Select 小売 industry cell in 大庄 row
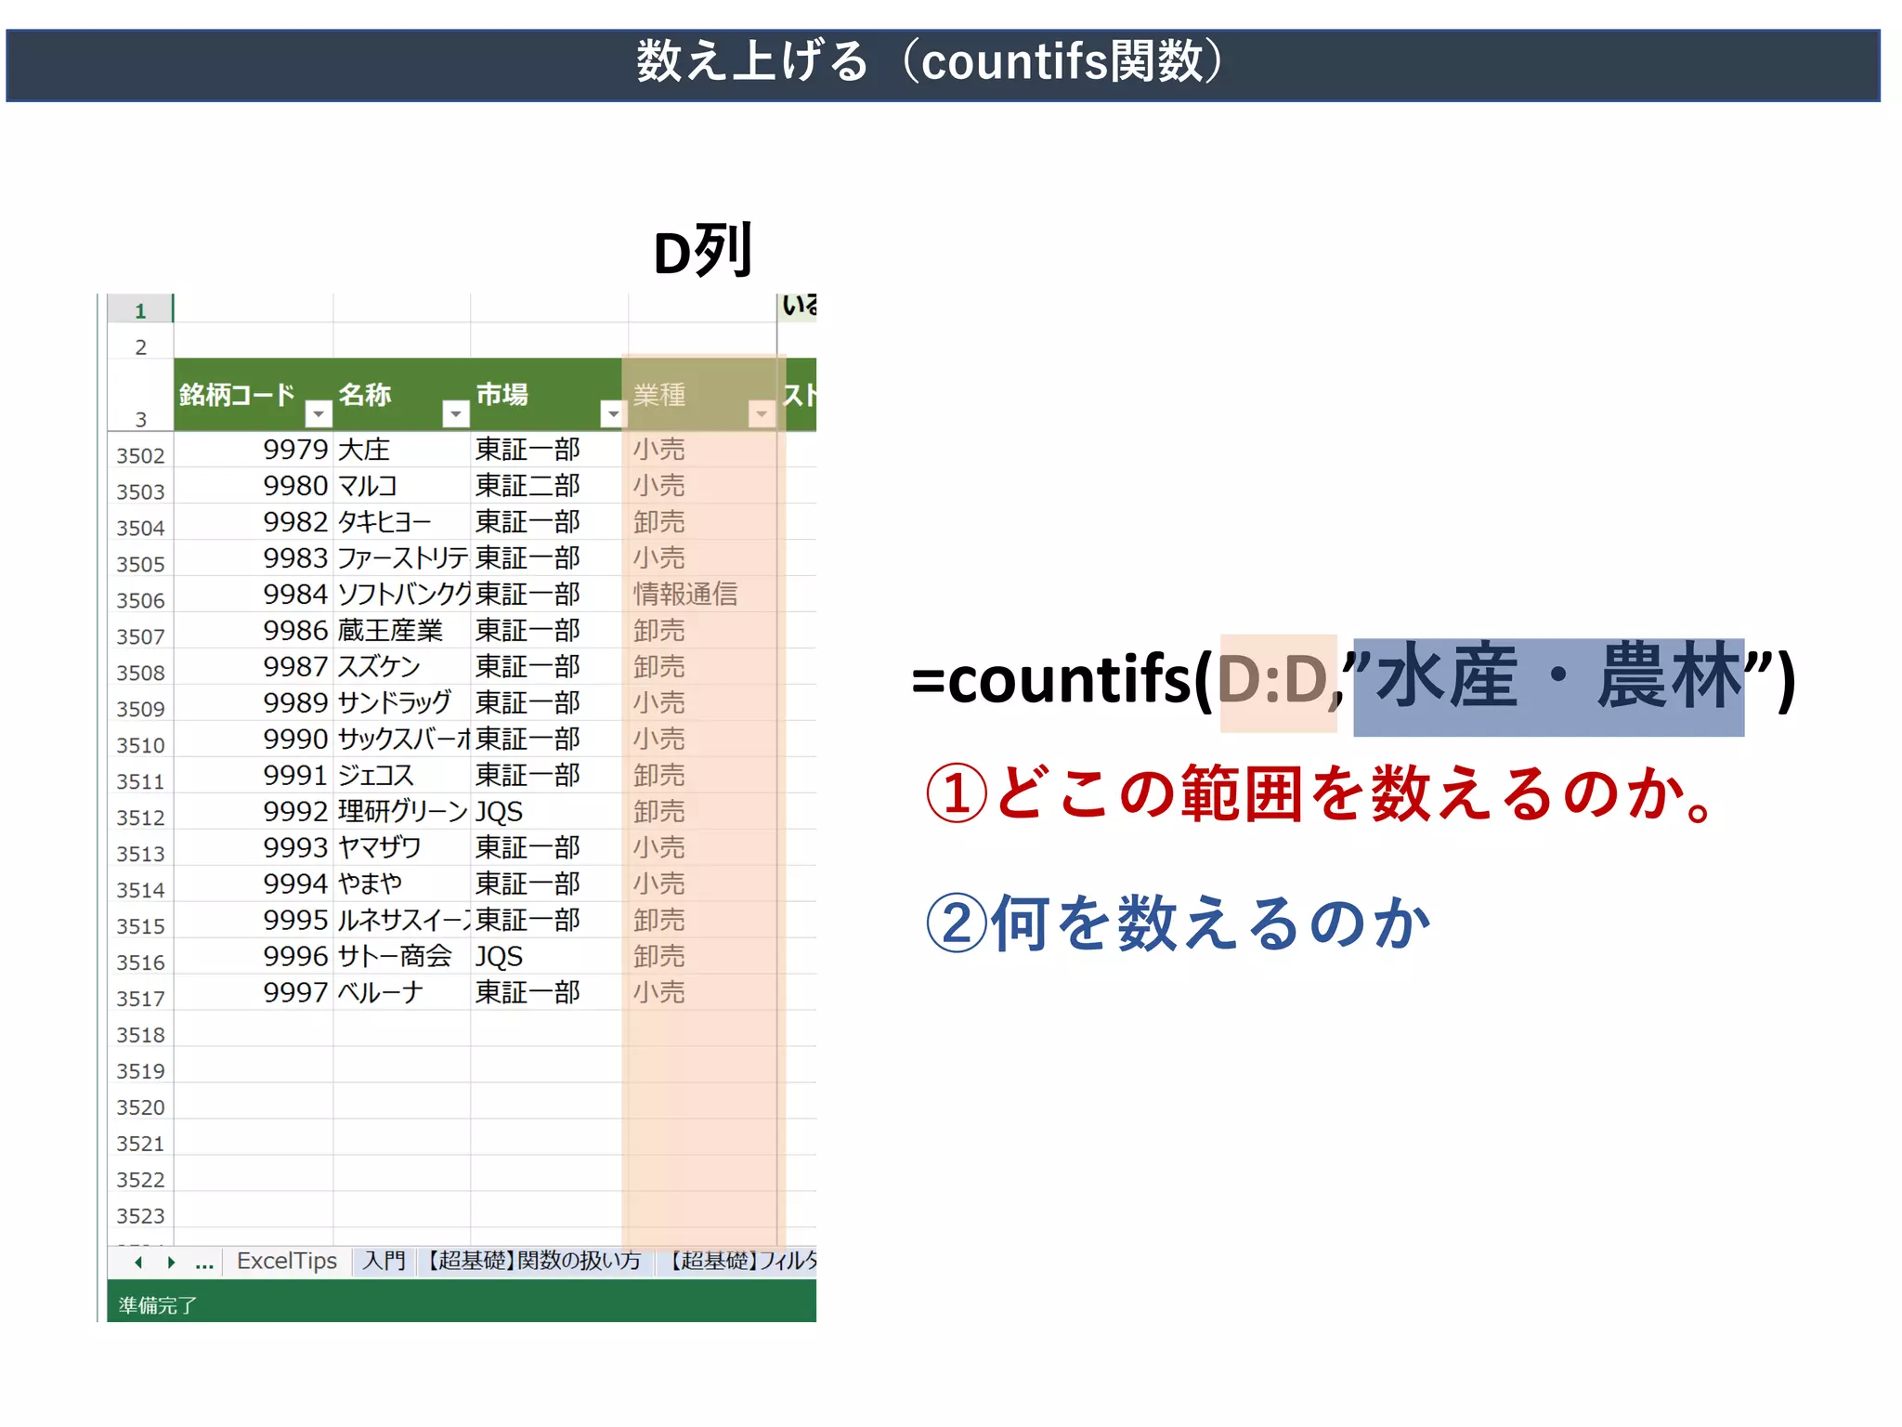Screen dimensions: 1902x1427 coord(702,450)
